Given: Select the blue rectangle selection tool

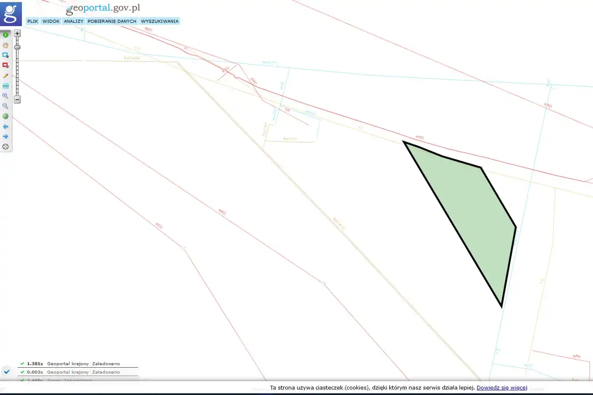Looking at the screenshot, I should pyautogui.click(x=6, y=55).
